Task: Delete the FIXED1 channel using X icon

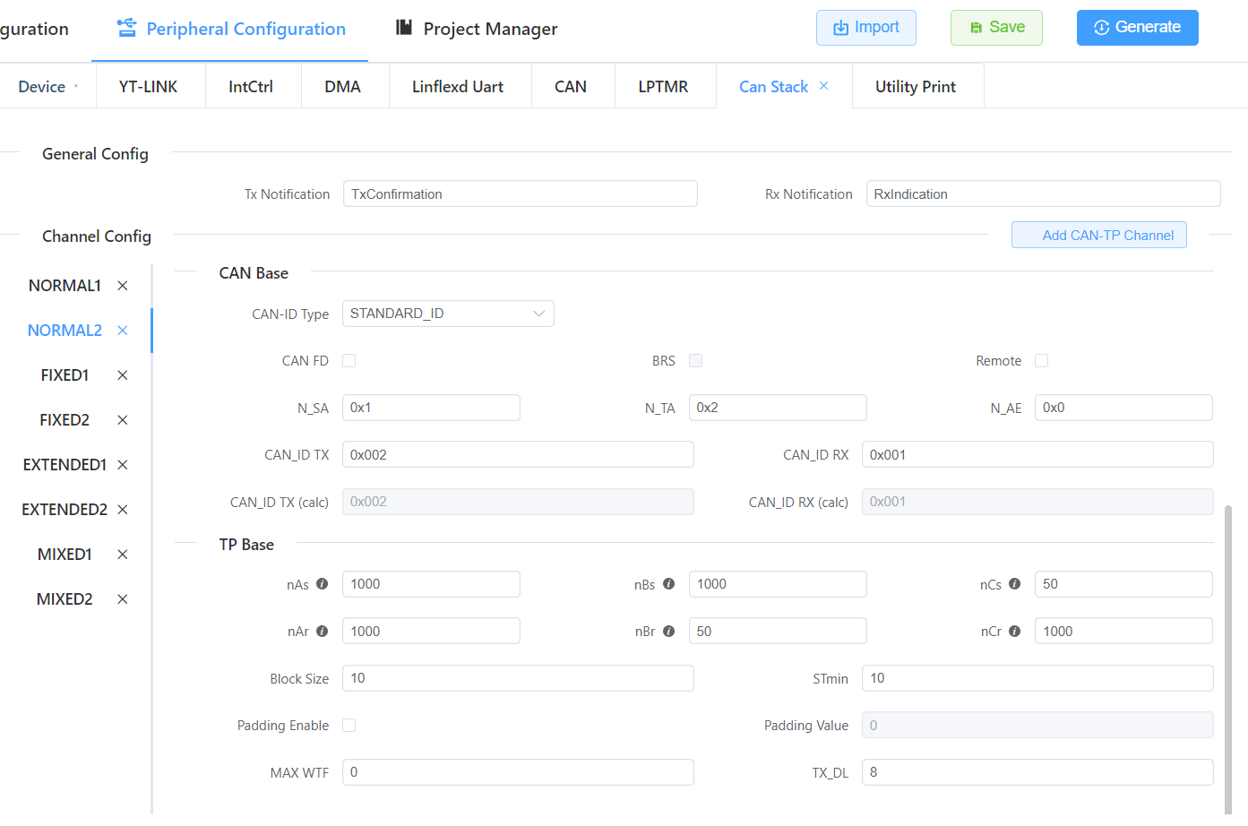Action: [123, 375]
